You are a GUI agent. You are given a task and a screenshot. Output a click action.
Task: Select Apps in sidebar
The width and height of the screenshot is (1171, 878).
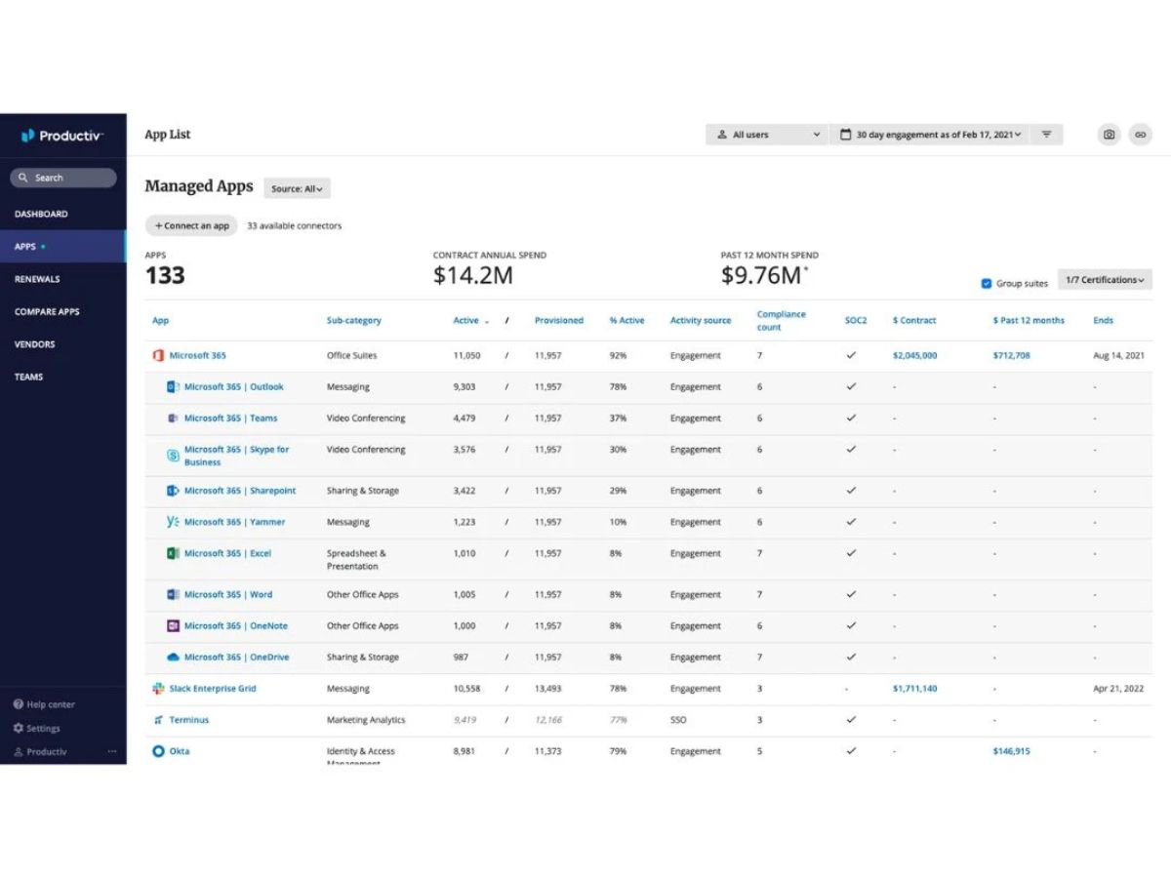(62, 247)
